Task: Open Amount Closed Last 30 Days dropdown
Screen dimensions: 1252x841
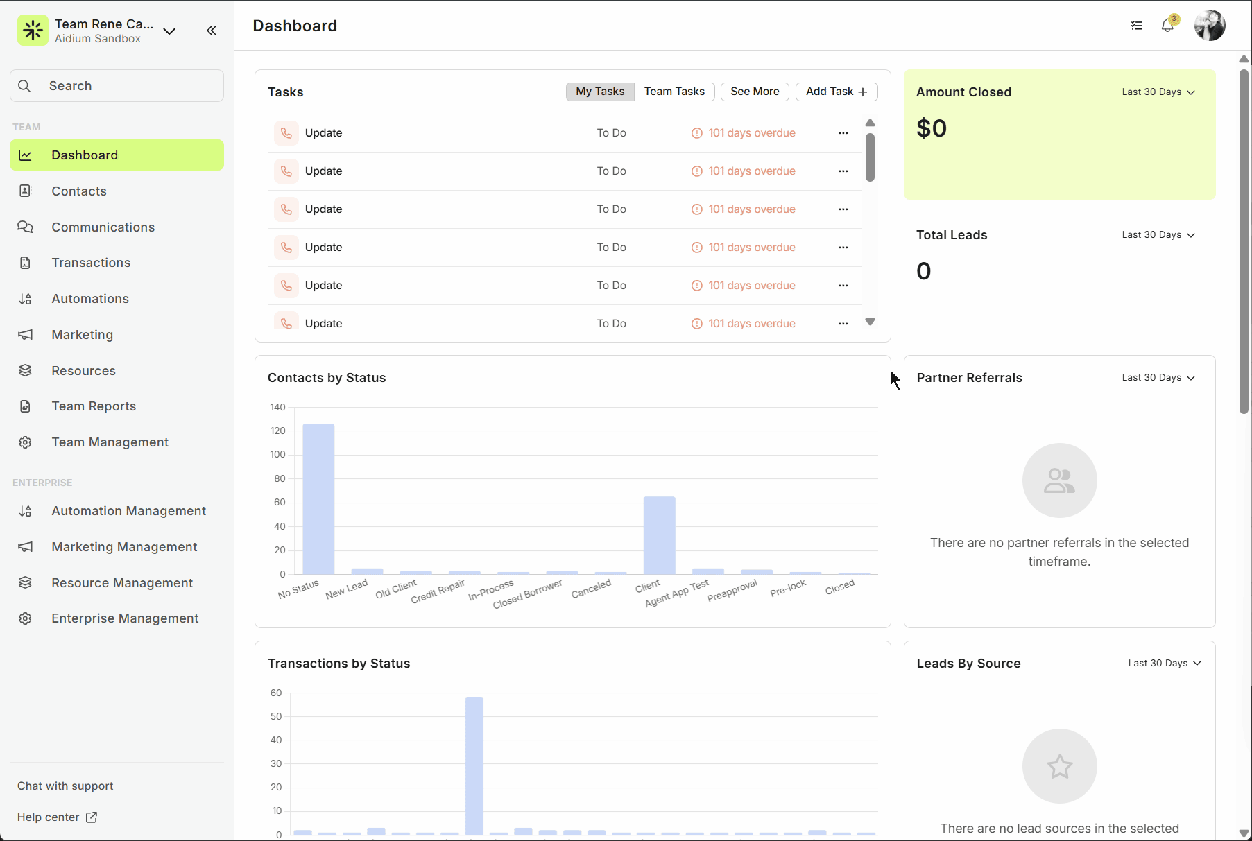Action: 1158,92
